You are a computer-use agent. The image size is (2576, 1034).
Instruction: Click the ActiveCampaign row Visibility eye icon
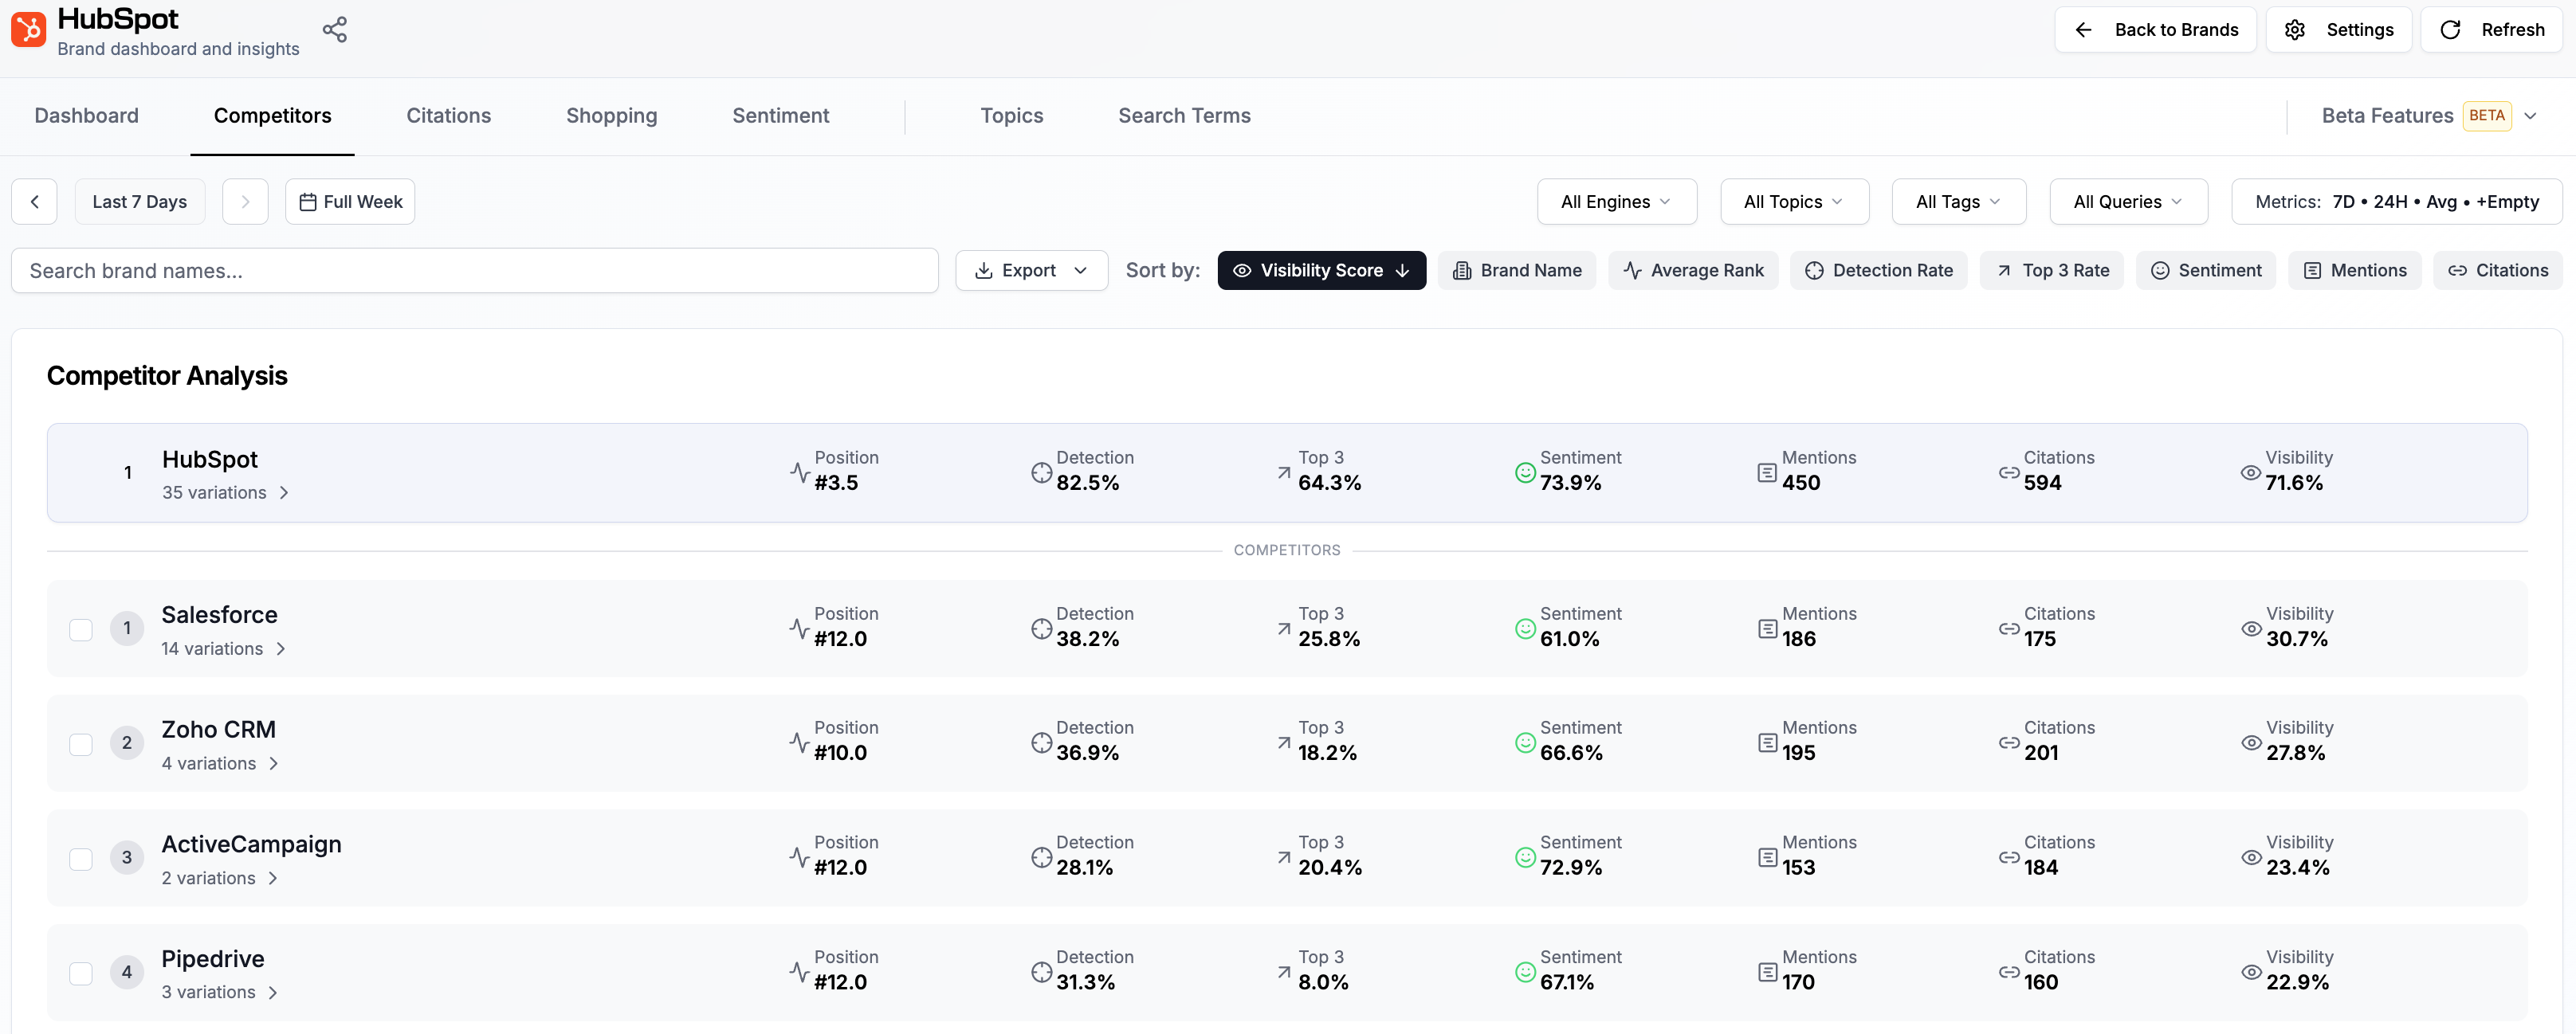2251,858
